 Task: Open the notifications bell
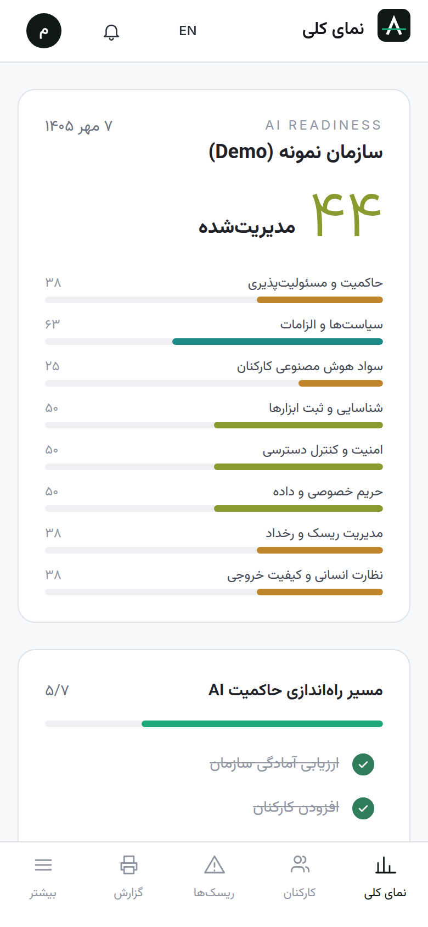111,31
